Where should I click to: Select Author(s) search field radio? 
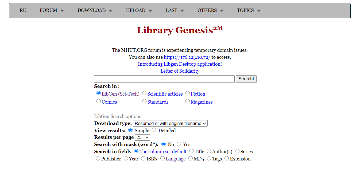(209, 151)
